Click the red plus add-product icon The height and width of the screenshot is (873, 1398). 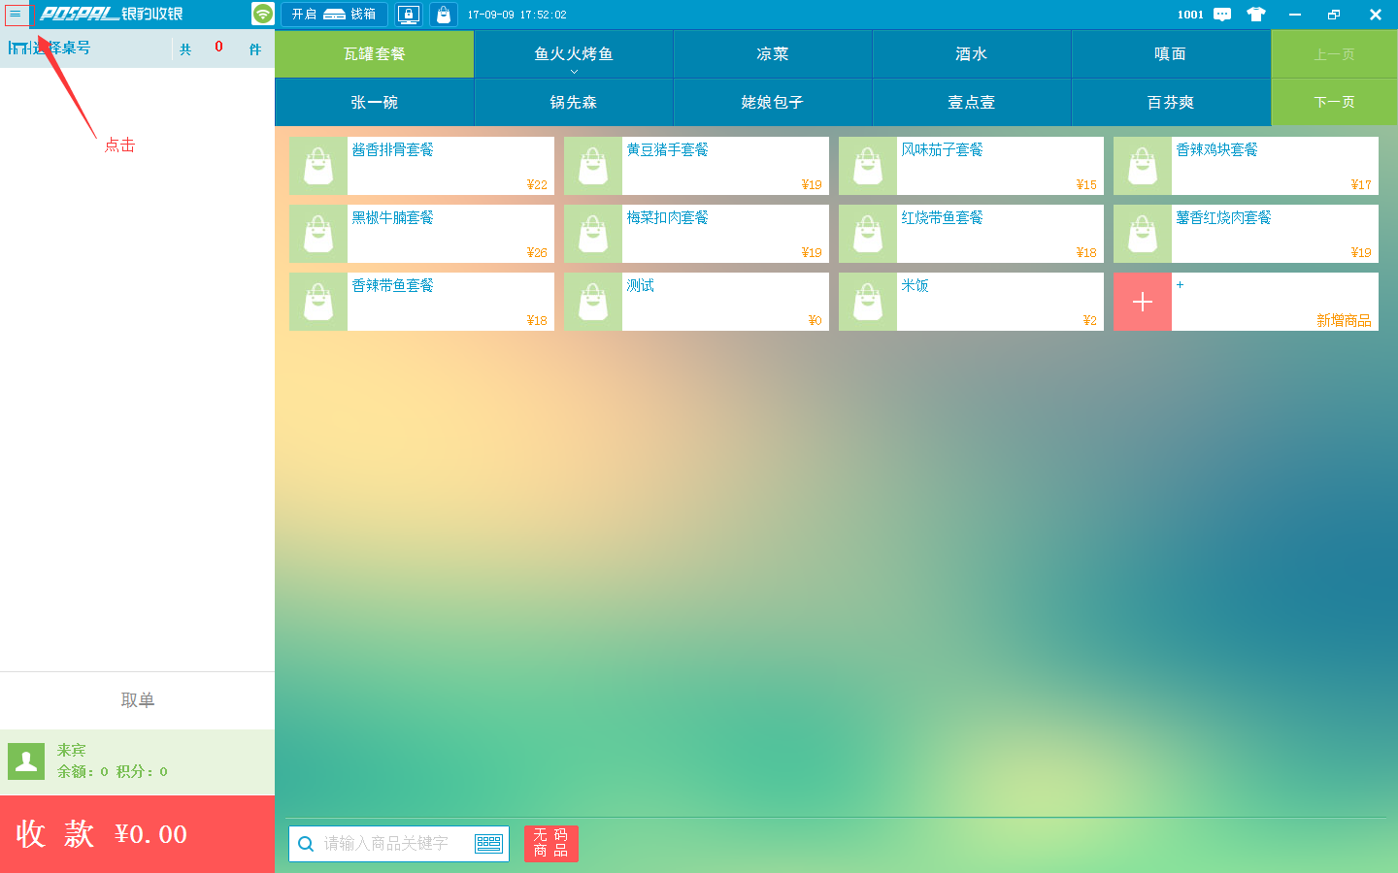pyautogui.click(x=1143, y=302)
